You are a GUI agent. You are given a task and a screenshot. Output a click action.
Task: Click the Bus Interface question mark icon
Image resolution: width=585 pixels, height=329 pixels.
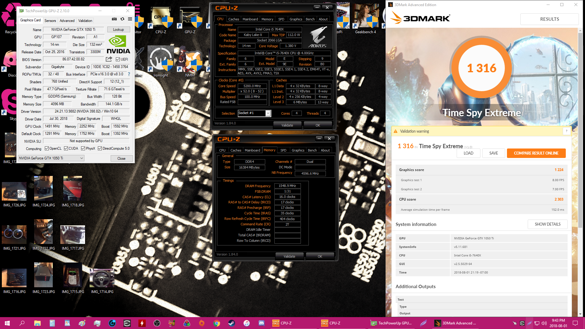[129, 74]
